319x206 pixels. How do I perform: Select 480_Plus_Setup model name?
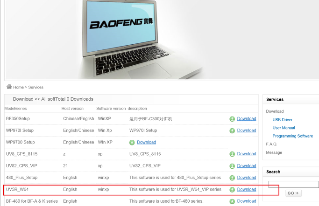(22, 178)
